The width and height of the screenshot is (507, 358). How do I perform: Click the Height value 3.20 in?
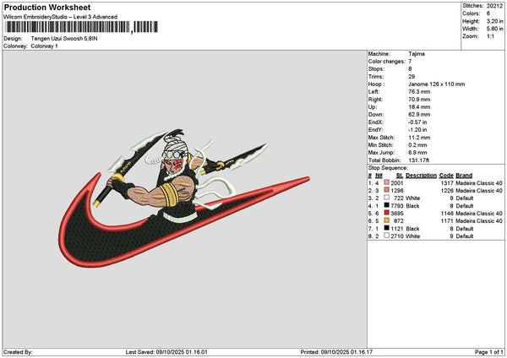click(x=494, y=21)
